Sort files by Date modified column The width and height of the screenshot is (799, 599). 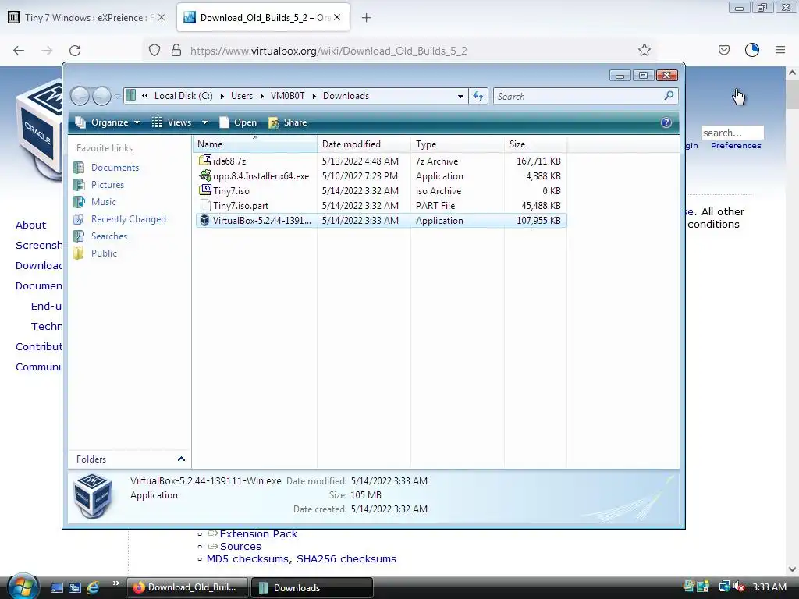tap(364, 144)
